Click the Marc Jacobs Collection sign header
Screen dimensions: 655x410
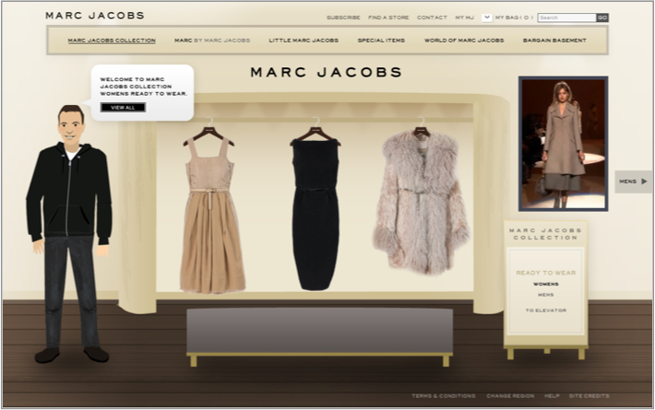click(545, 234)
